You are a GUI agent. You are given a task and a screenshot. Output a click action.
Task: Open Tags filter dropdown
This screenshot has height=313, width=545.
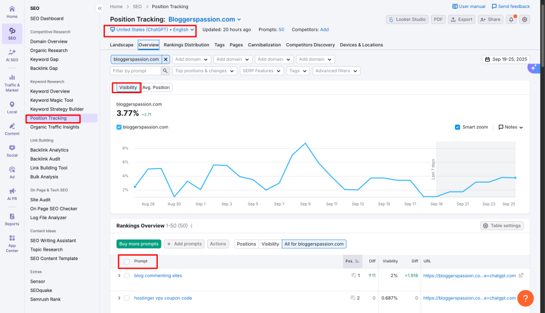[298, 71]
